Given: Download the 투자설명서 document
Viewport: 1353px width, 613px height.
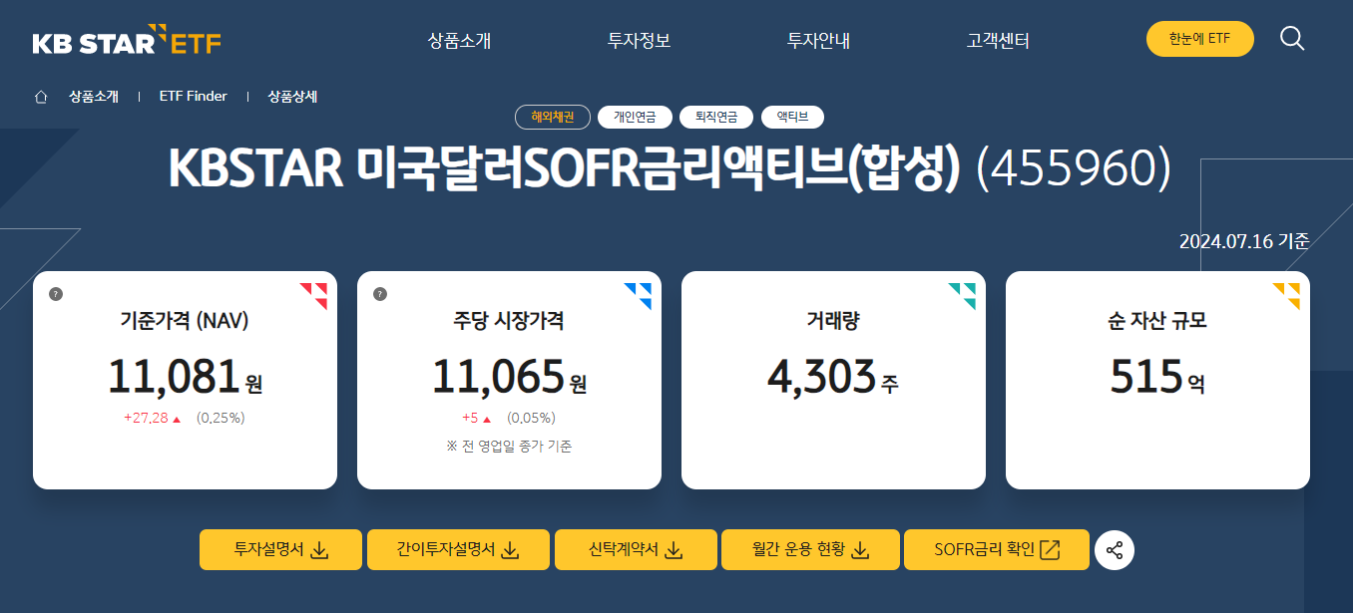Looking at the screenshot, I should pos(280,550).
